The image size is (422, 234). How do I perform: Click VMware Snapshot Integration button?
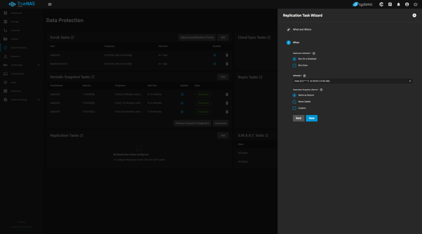(x=193, y=123)
